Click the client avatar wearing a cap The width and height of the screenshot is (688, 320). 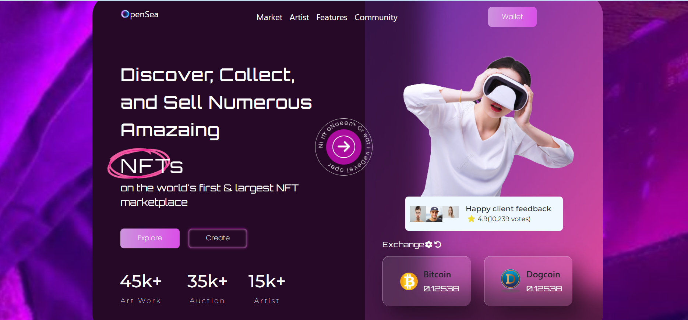tap(434, 214)
